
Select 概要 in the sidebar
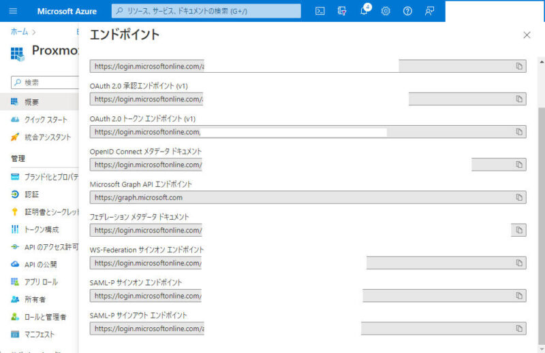coord(40,102)
